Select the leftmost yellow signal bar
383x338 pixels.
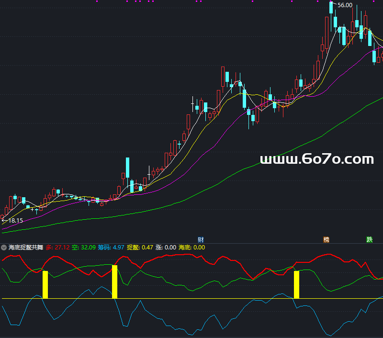45,285
